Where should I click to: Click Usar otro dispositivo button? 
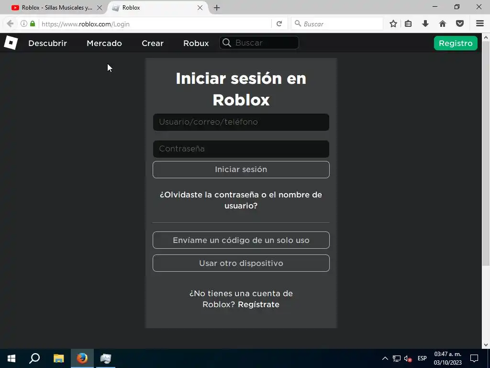[241, 263]
